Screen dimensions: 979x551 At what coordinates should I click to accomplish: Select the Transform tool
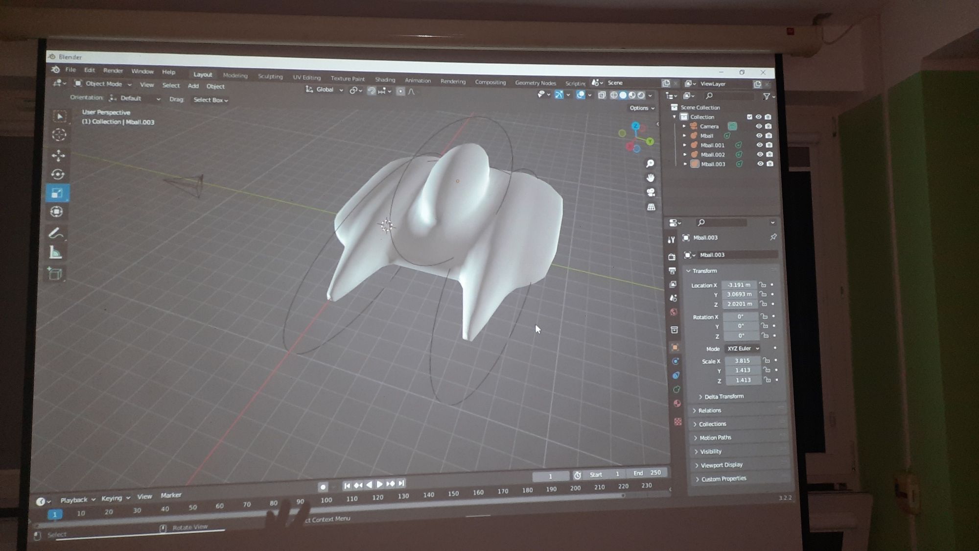pos(57,212)
